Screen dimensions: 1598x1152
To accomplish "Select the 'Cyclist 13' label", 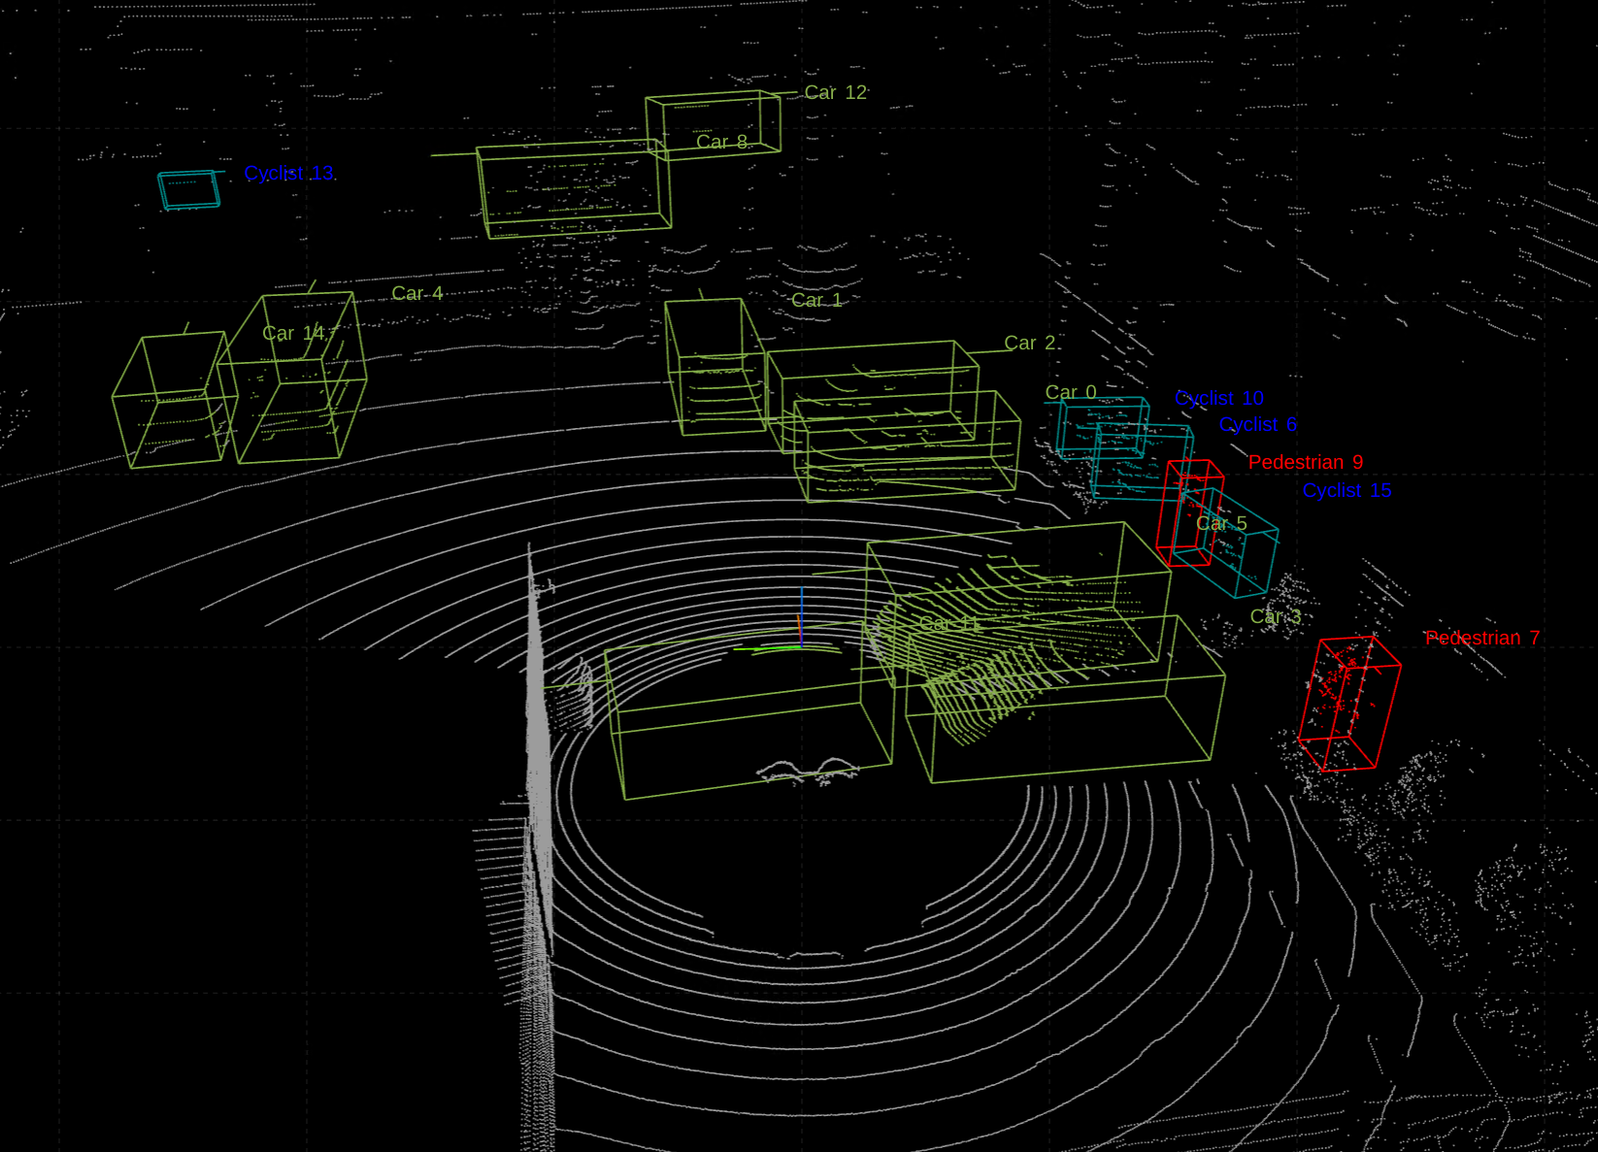I will point(288,173).
